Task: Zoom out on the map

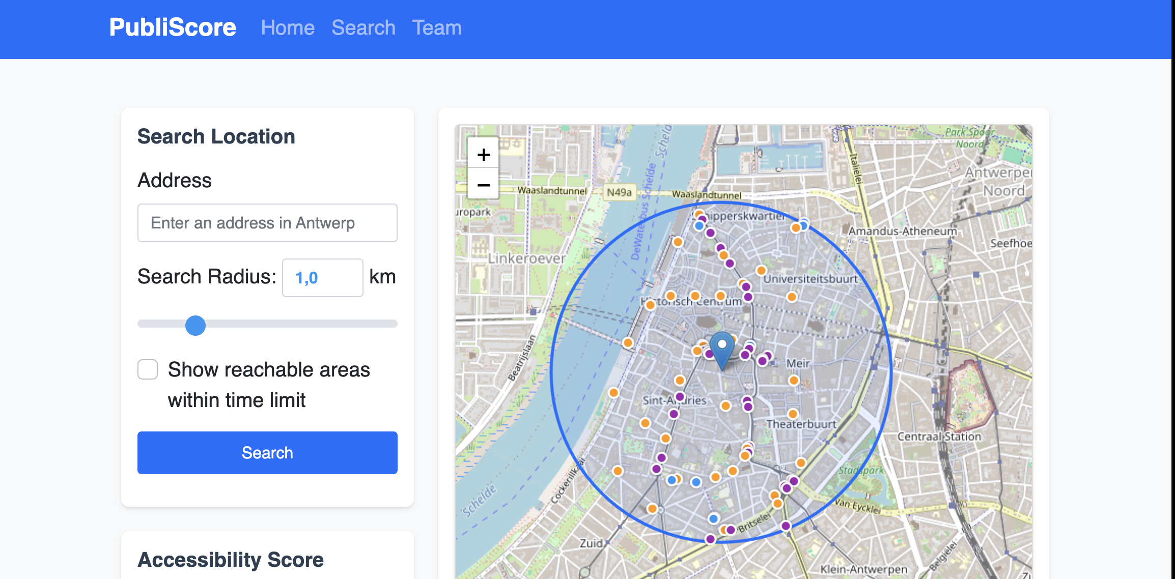Action: coord(483,185)
